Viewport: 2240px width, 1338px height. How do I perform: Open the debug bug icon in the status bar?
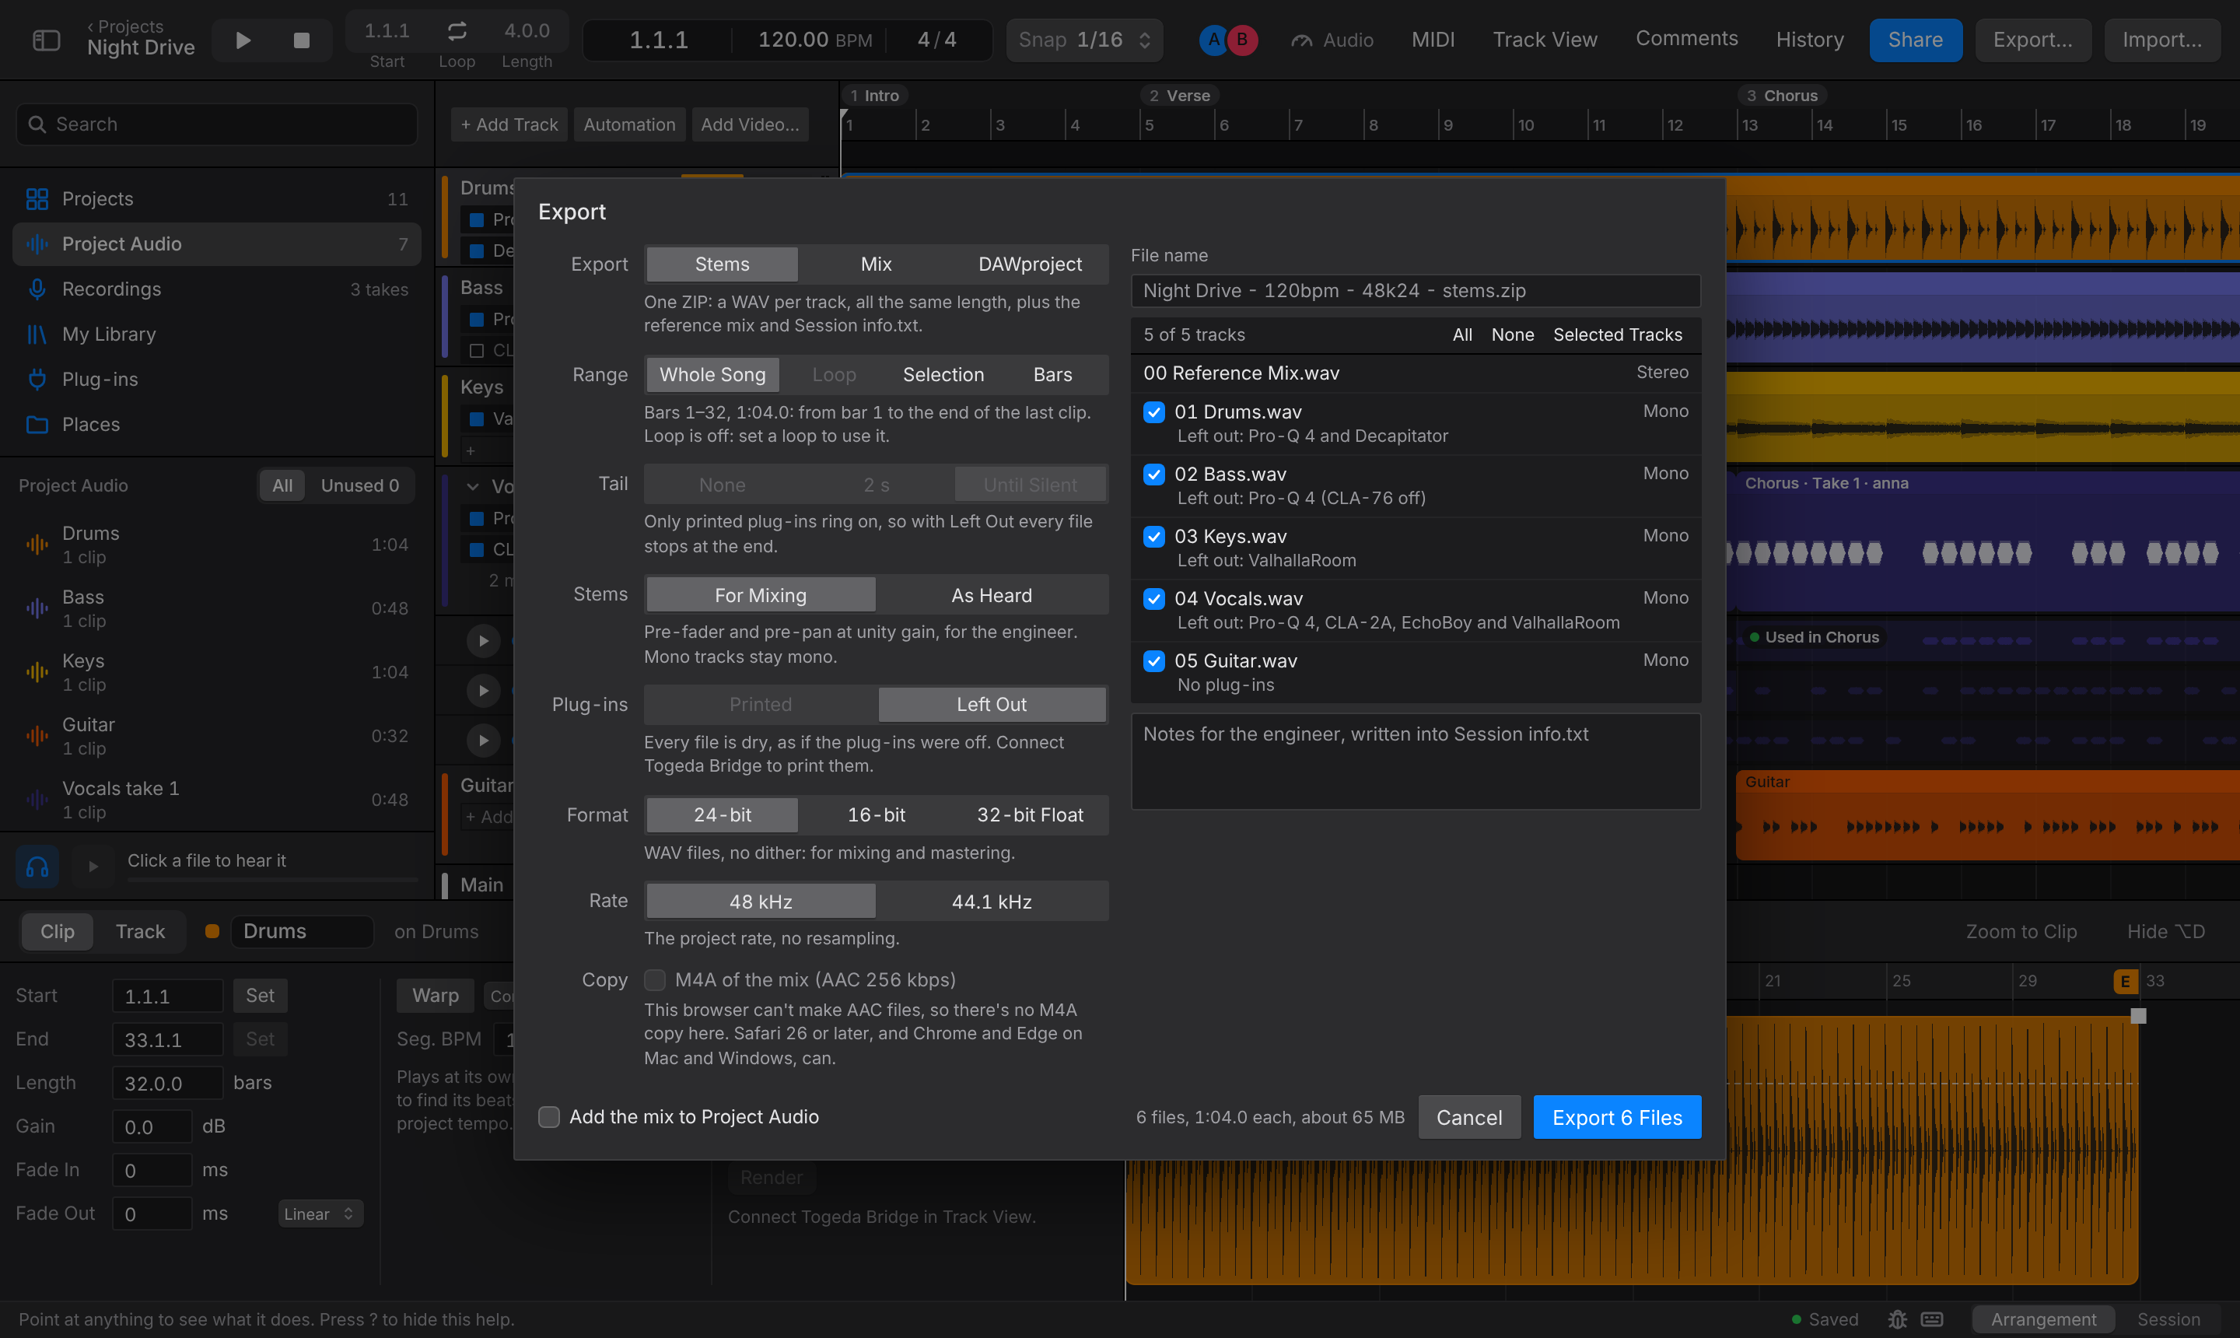(x=1898, y=1320)
